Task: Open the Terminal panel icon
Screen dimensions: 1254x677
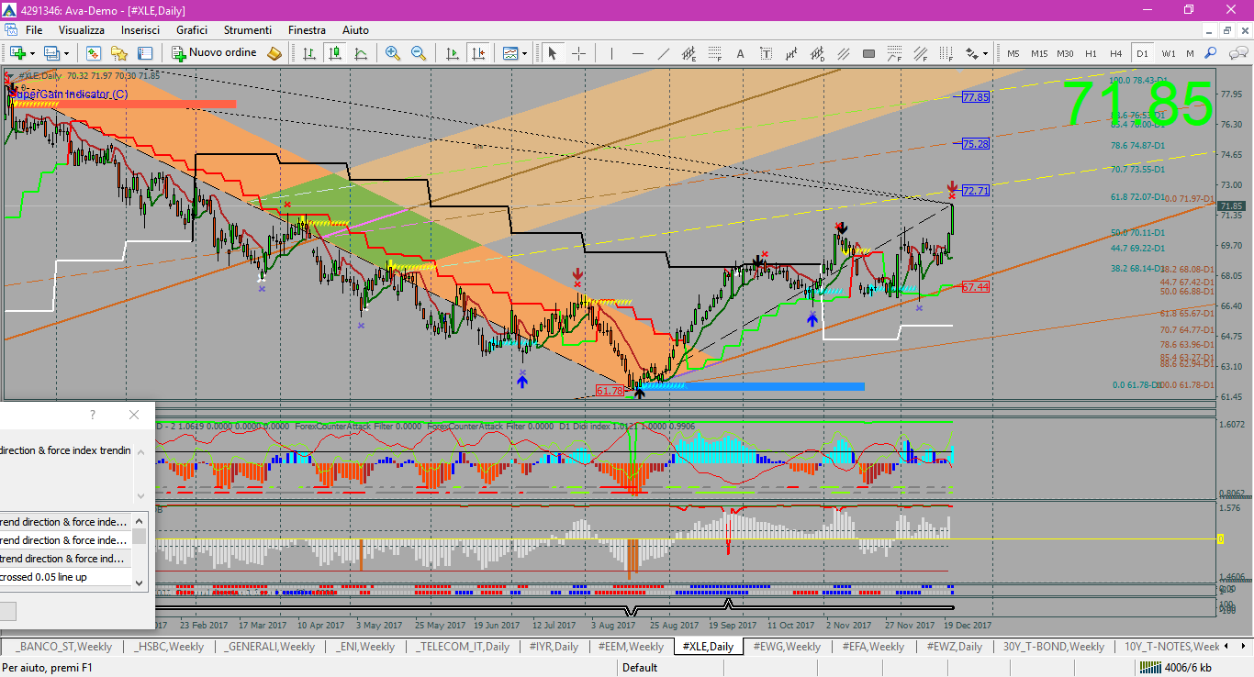Action: tap(145, 53)
